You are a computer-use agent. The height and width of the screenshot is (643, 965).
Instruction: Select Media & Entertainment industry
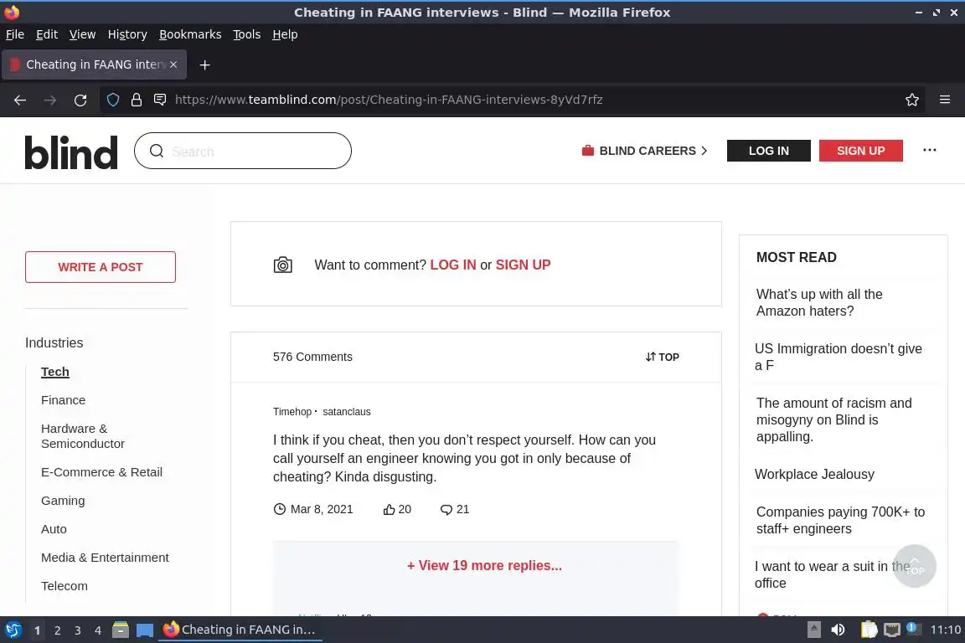[x=105, y=558]
